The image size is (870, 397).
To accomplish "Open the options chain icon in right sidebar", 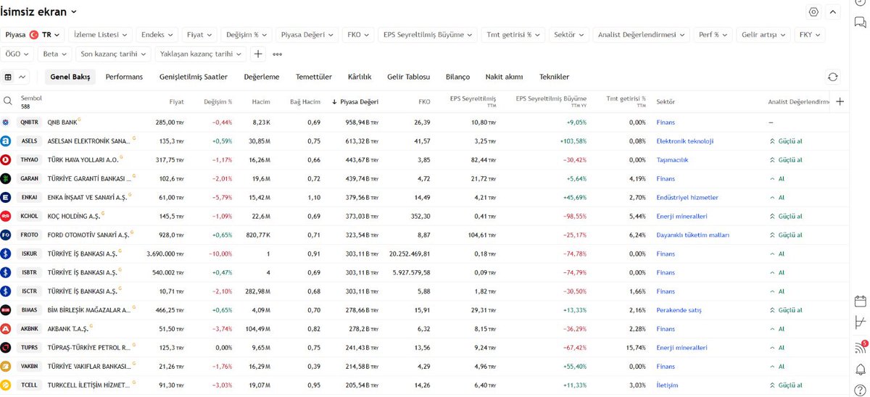I will pos(861,323).
